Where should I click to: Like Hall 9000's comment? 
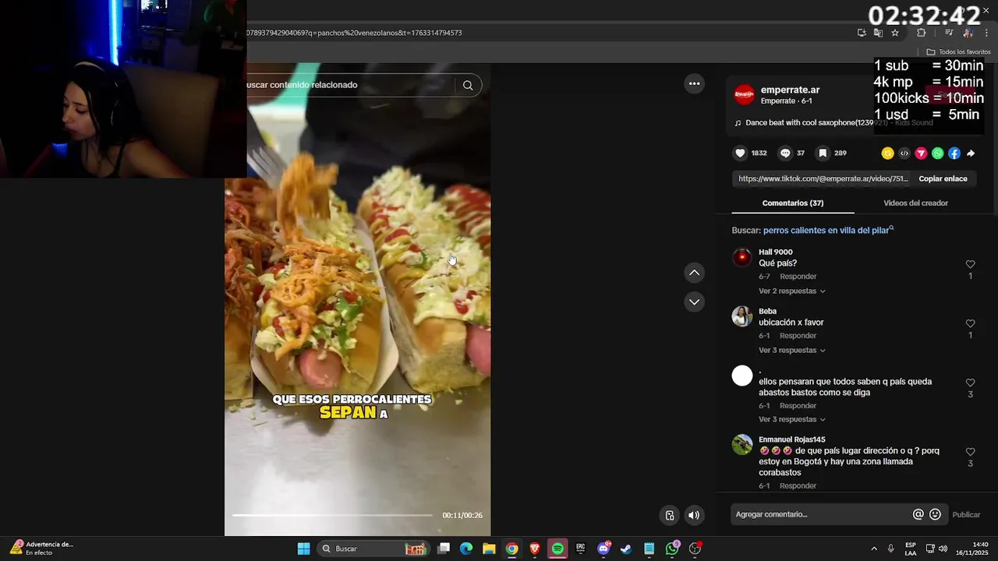[970, 265]
